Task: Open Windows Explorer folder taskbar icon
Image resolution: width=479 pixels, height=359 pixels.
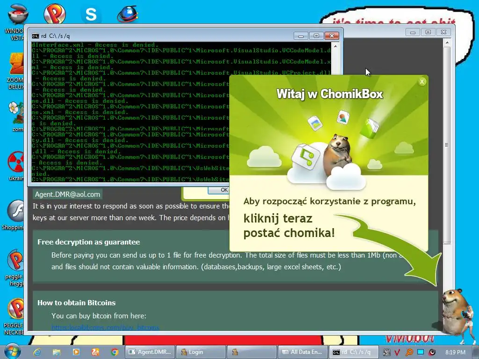Action: (57, 352)
